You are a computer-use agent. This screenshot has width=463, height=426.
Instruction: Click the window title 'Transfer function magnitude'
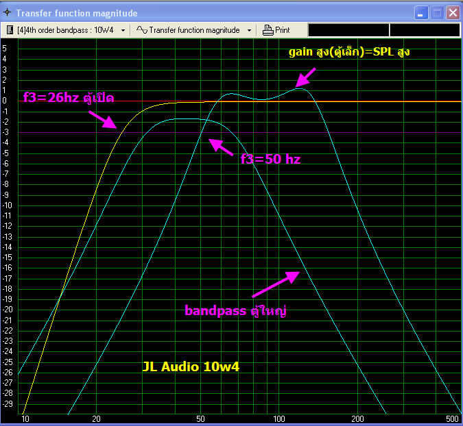coord(77,13)
